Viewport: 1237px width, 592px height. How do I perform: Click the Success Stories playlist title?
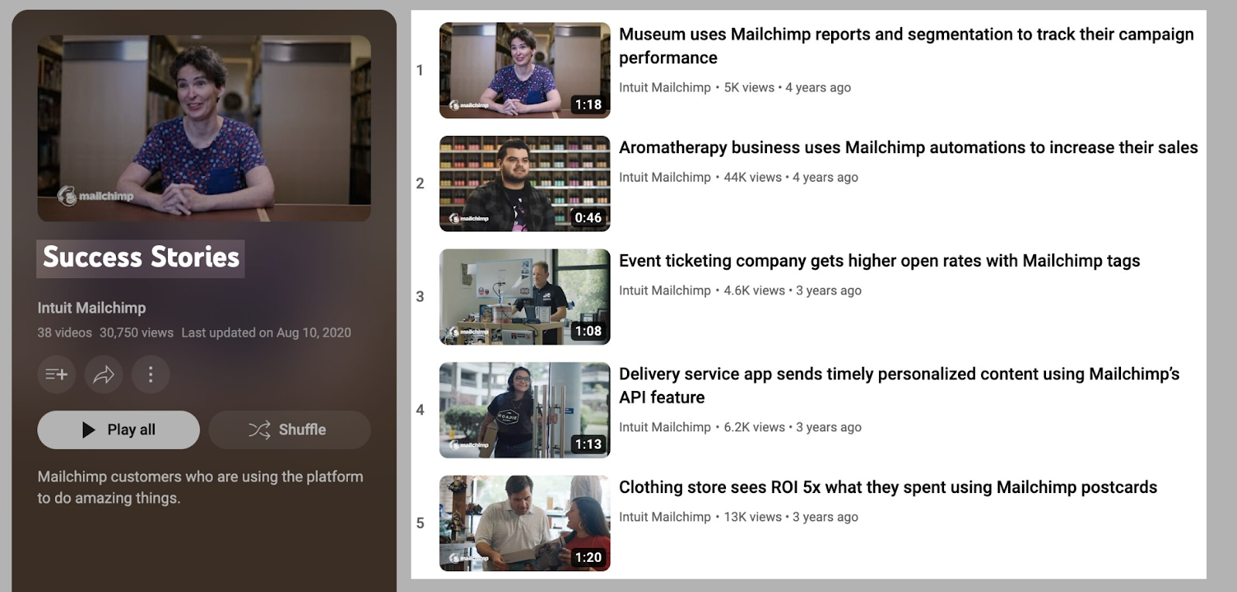click(141, 257)
